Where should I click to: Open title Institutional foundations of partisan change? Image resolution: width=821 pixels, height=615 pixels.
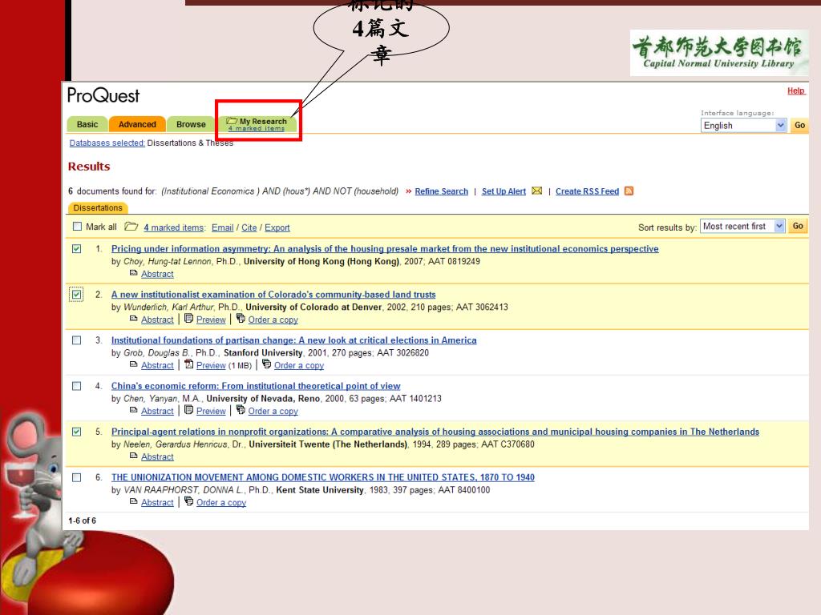tap(293, 340)
